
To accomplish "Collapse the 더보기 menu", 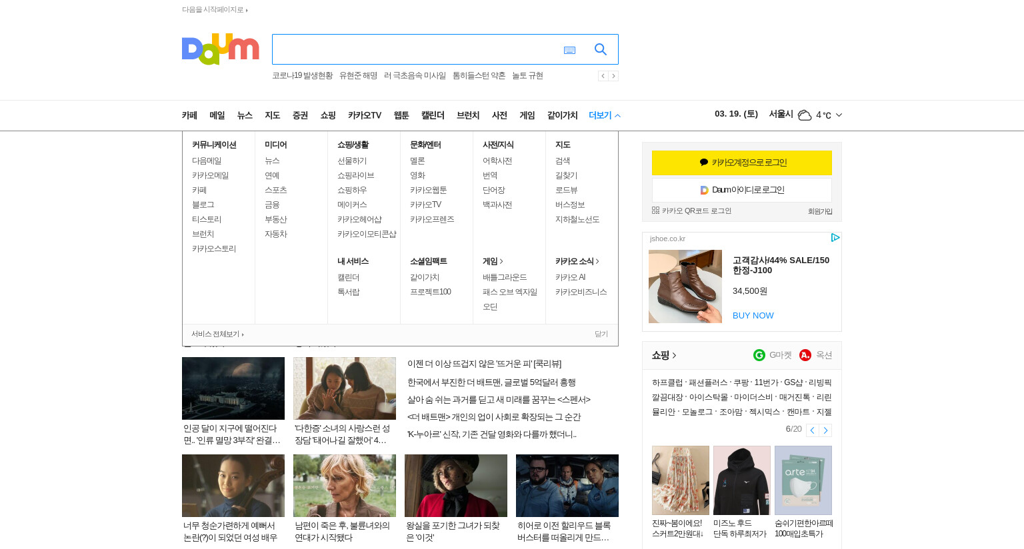I will [605, 115].
